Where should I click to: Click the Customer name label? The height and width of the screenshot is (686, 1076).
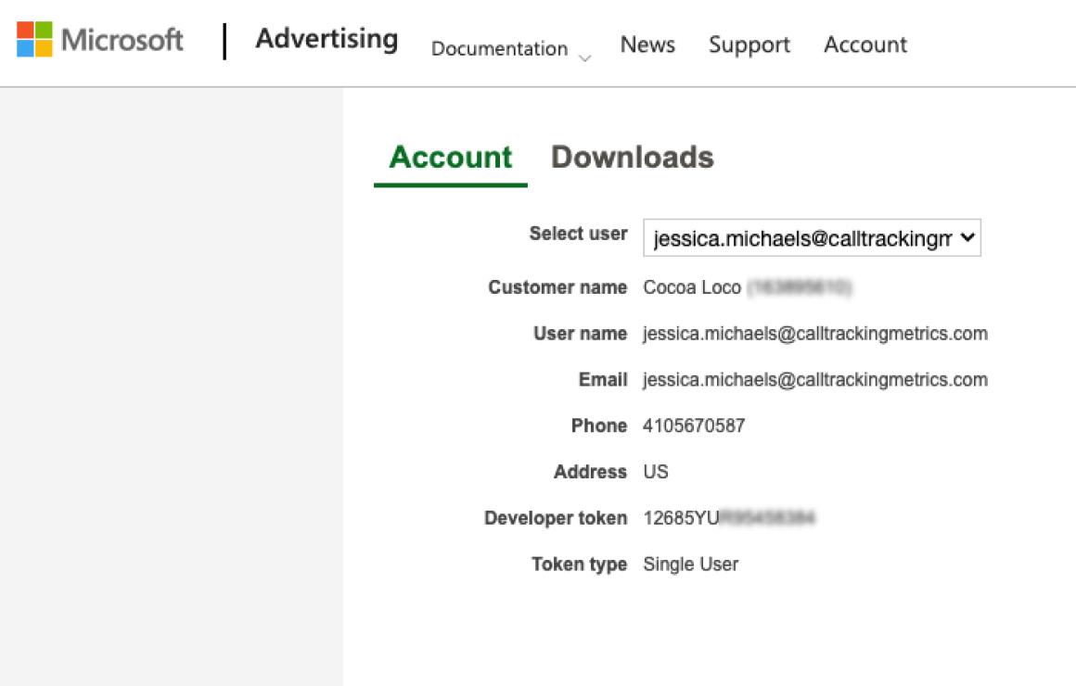tap(557, 287)
